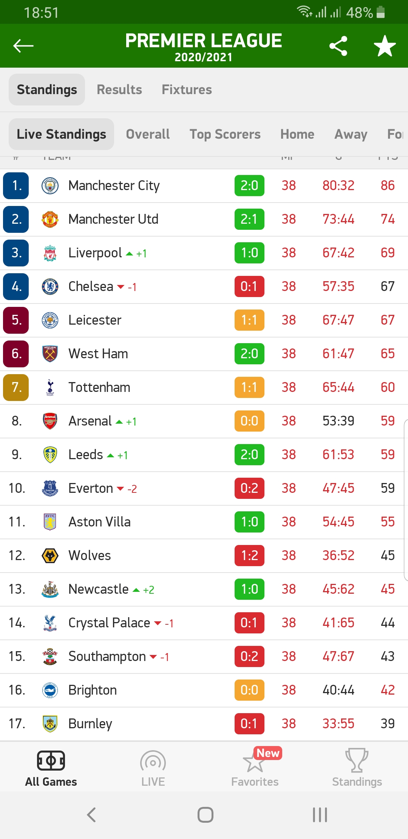The width and height of the screenshot is (408, 839).
Task: Switch to the Fixtures tab
Action: [x=187, y=90]
